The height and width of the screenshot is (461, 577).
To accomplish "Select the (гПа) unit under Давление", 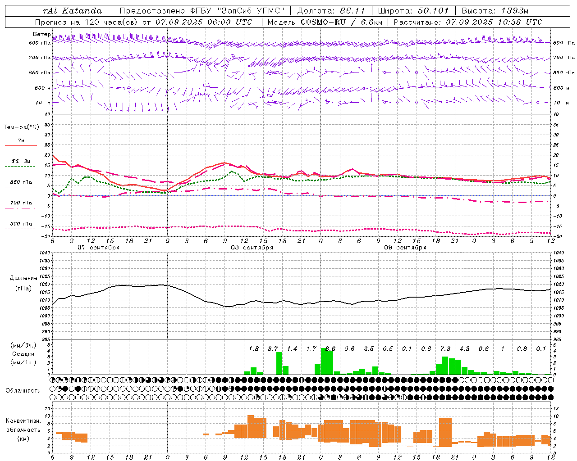I will (23, 288).
